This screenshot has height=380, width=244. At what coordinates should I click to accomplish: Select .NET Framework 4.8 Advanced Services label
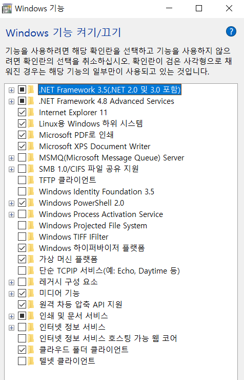coord(107,101)
